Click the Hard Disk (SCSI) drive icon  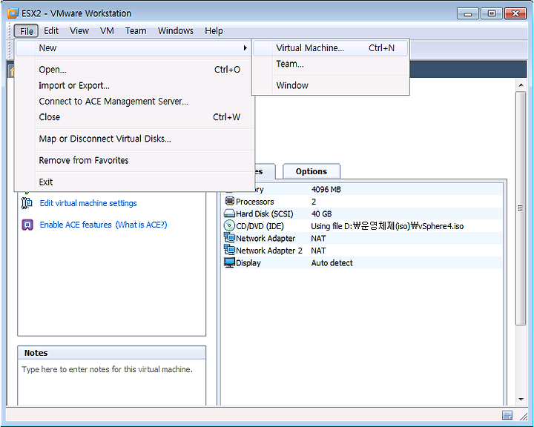pos(229,213)
